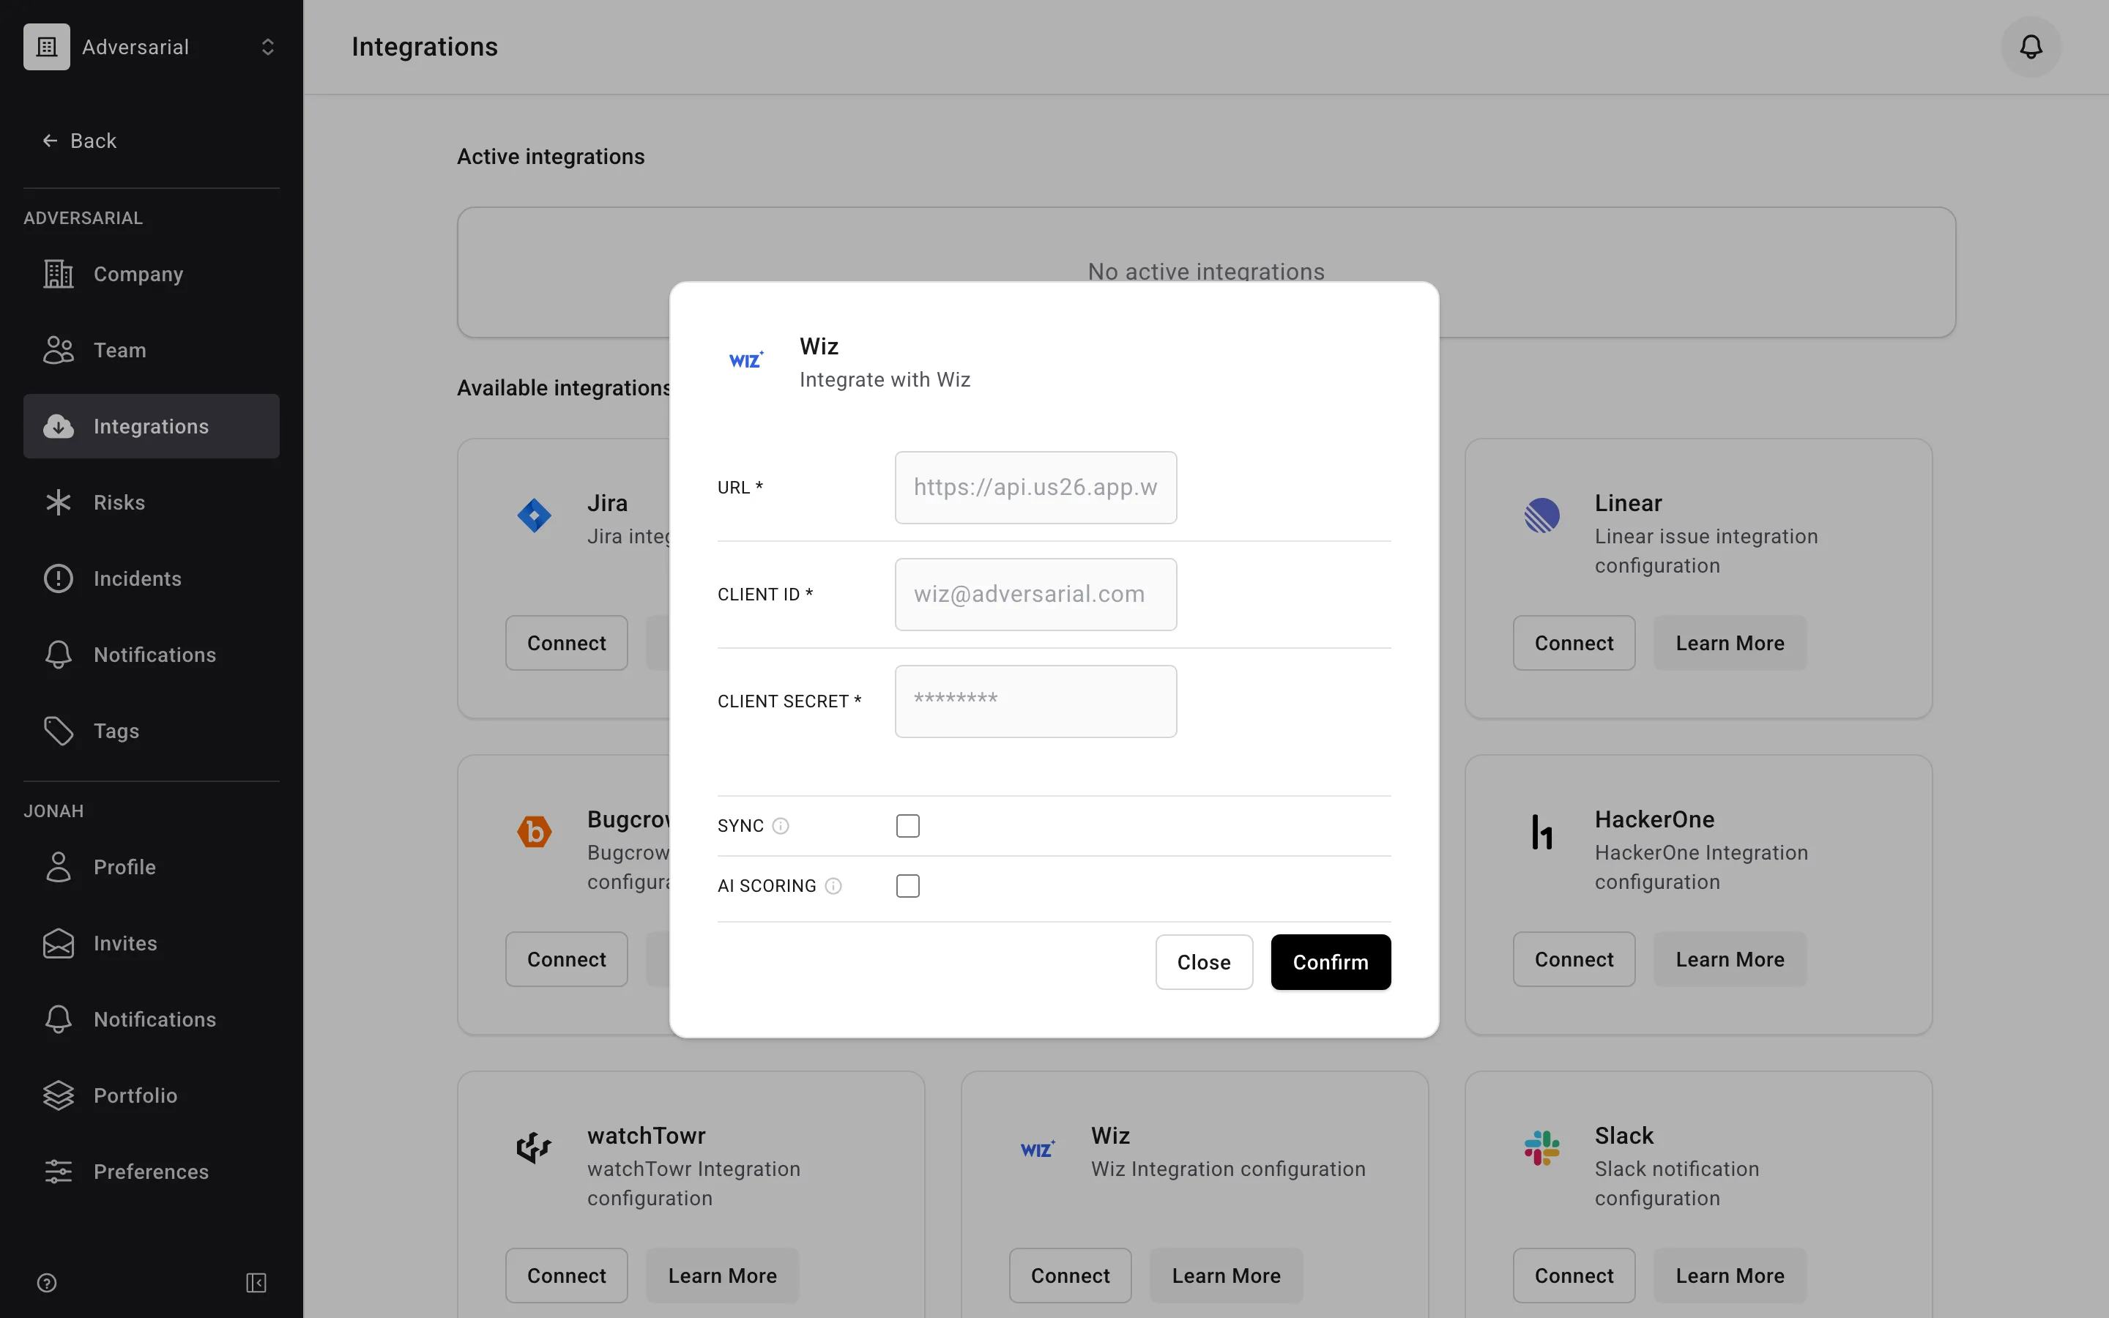This screenshot has height=1318, width=2109.
Task: Connect the watchTowr integration
Action: click(567, 1276)
